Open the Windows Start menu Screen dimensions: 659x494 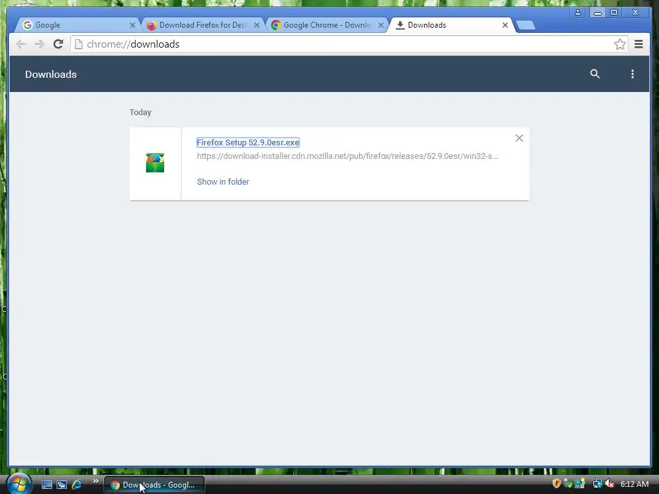coord(19,484)
